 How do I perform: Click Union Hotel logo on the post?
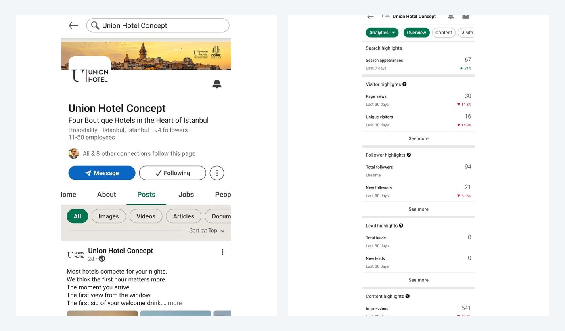[75, 255]
